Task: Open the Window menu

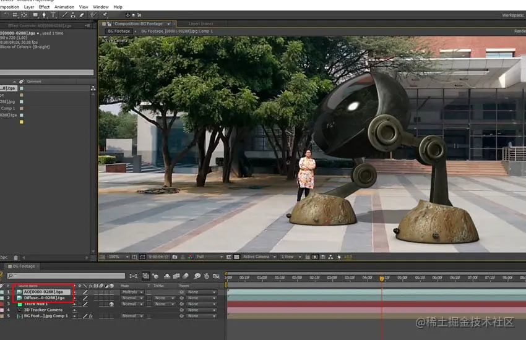Action: coord(101,7)
